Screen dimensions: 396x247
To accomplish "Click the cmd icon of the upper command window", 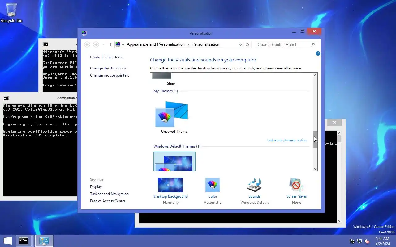I will (45, 44).
